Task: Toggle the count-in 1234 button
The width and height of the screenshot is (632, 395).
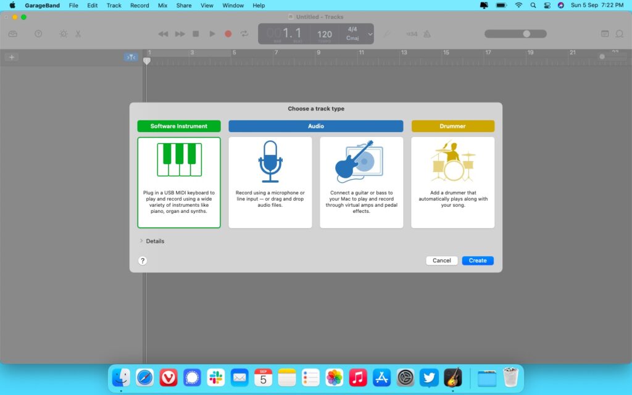Action: point(412,34)
